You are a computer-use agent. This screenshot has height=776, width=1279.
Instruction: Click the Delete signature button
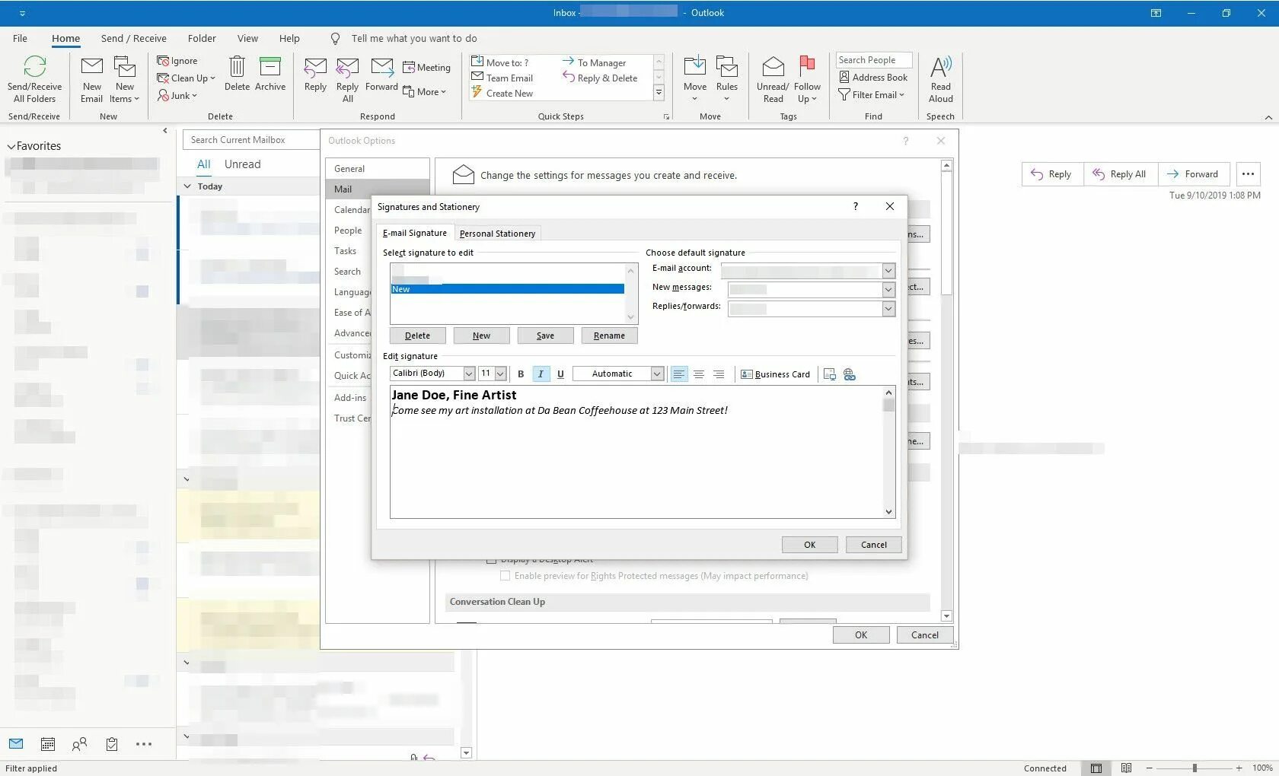pyautogui.click(x=417, y=336)
